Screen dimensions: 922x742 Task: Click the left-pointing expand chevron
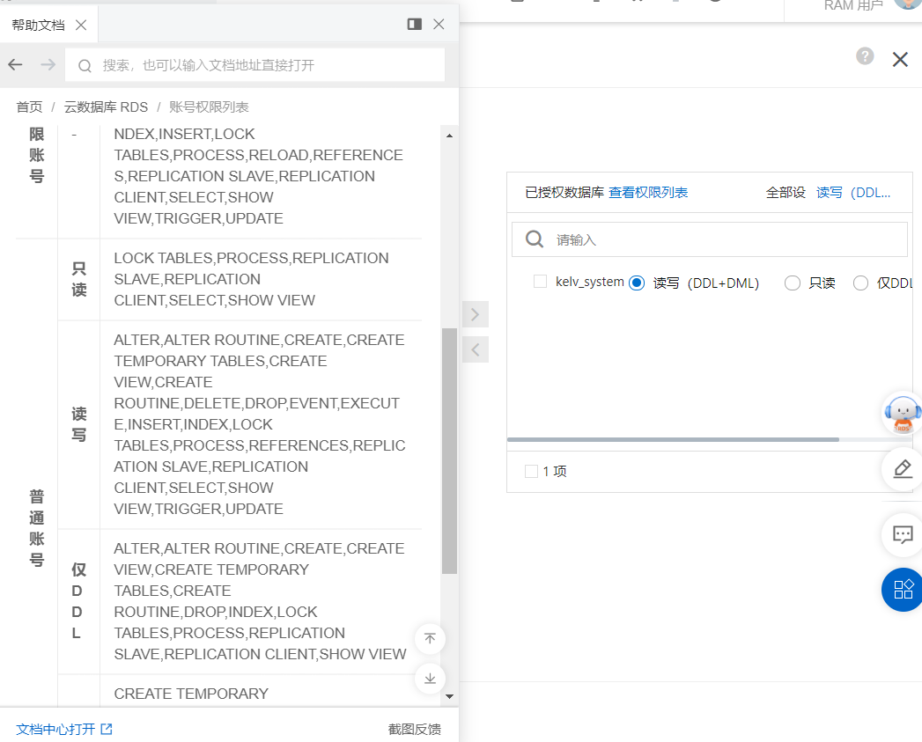474,349
